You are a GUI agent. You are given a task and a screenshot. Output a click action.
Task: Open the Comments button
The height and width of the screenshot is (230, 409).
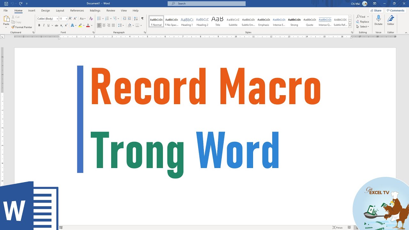(x=396, y=11)
